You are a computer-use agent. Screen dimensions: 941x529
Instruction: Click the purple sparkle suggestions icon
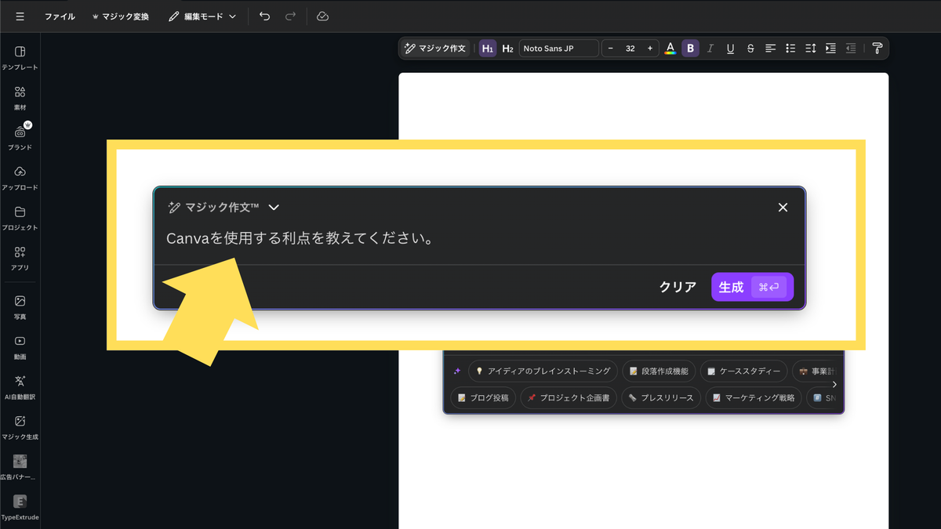coord(457,371)
